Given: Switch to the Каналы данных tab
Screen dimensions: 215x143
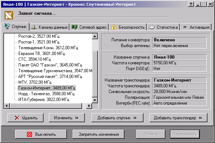Looking at the screenshot, I should (50, 27).
